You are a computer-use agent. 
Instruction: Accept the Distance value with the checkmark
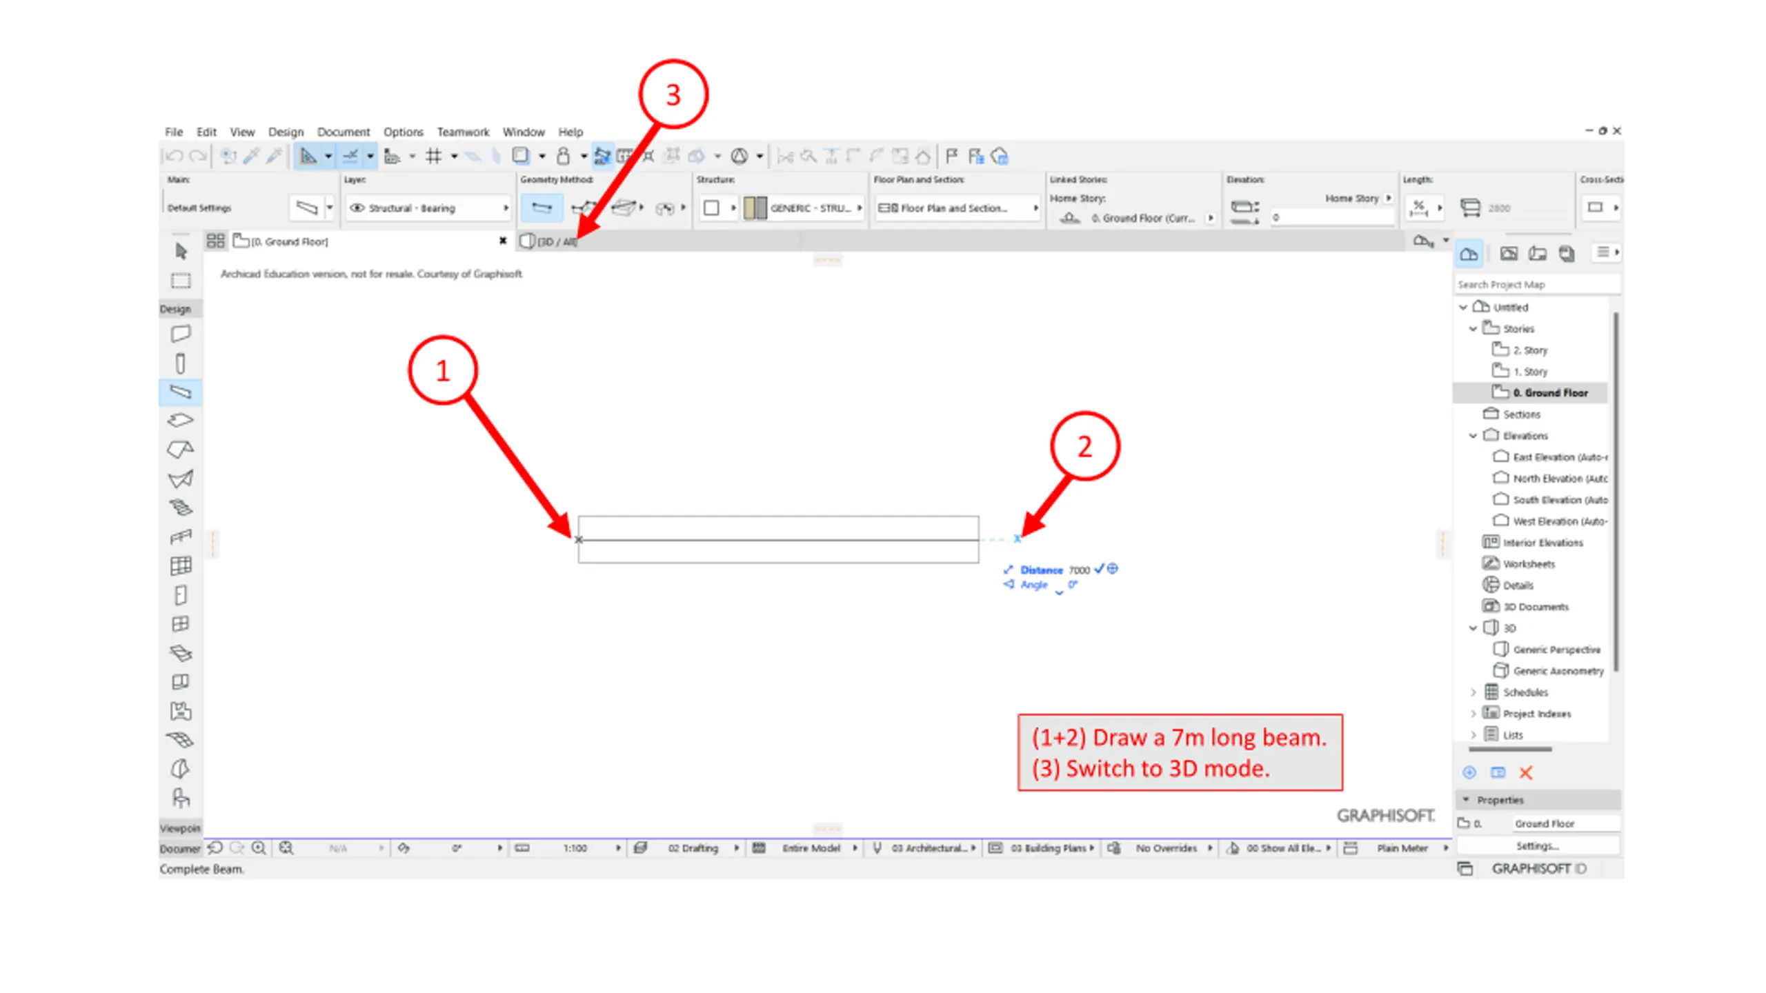[x=1099, y=569]
